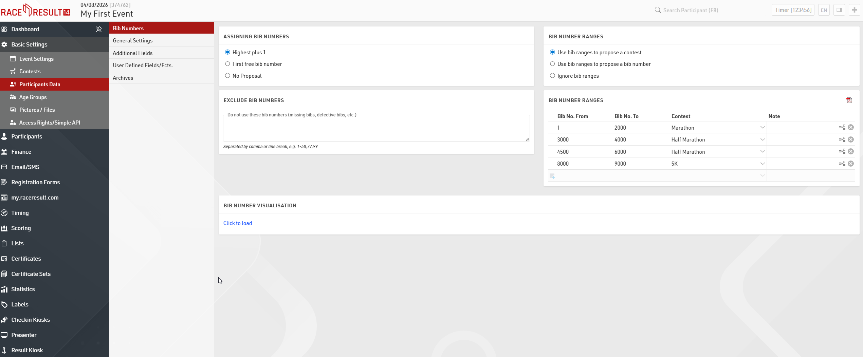Image resolution: width=863 pixels, height=357 pixels.
Task: Open contest dropdown for the 4500-6000 range
Action: coord(762,152)
